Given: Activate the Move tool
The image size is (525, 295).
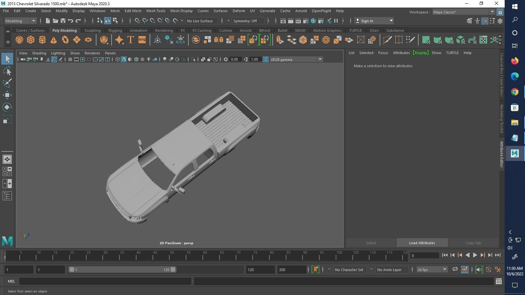Looking at the screenshot, I should pos(7,95).
